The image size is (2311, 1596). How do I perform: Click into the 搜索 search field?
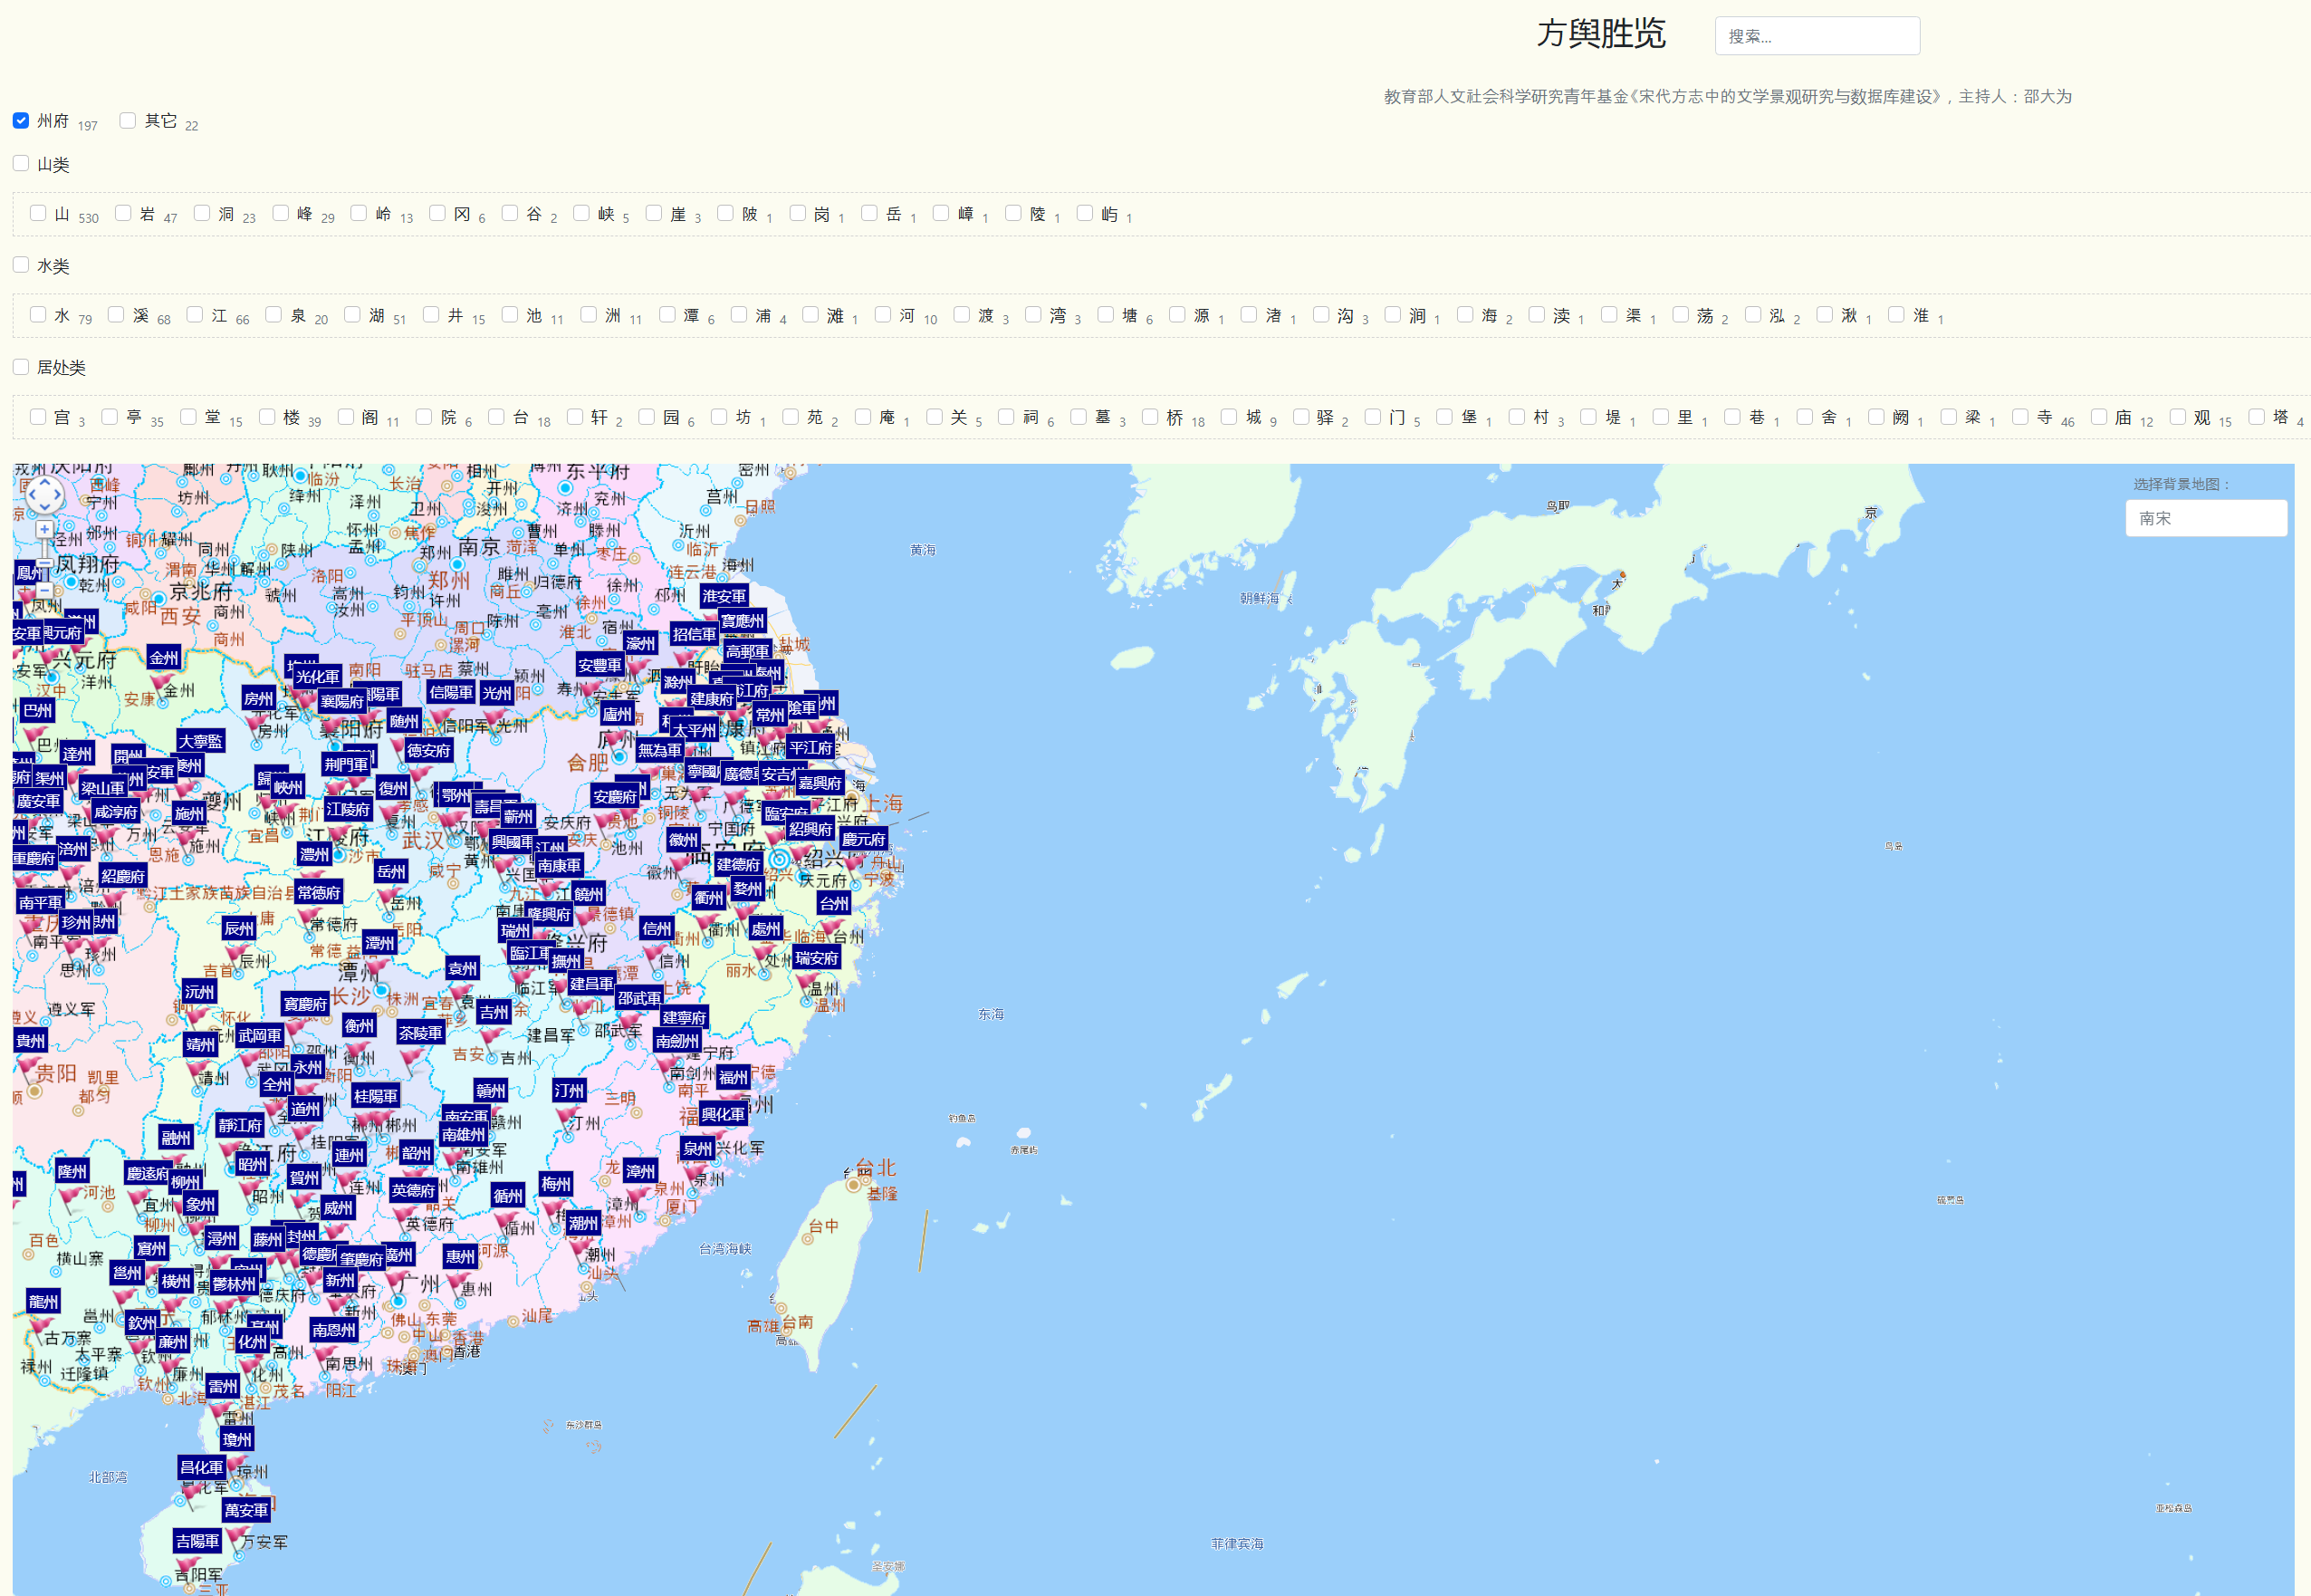click(x=1817, y=36)
